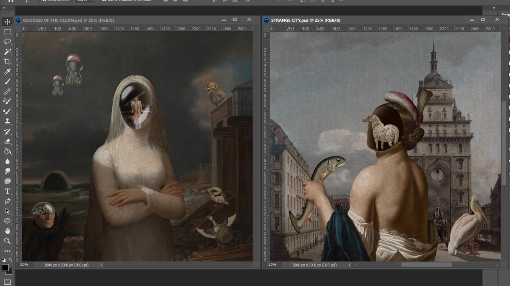The height and width of the screenshot is (286, 510).
Task: Select the Crop tool
Action: pyautogui.click(x=7, y=62)
